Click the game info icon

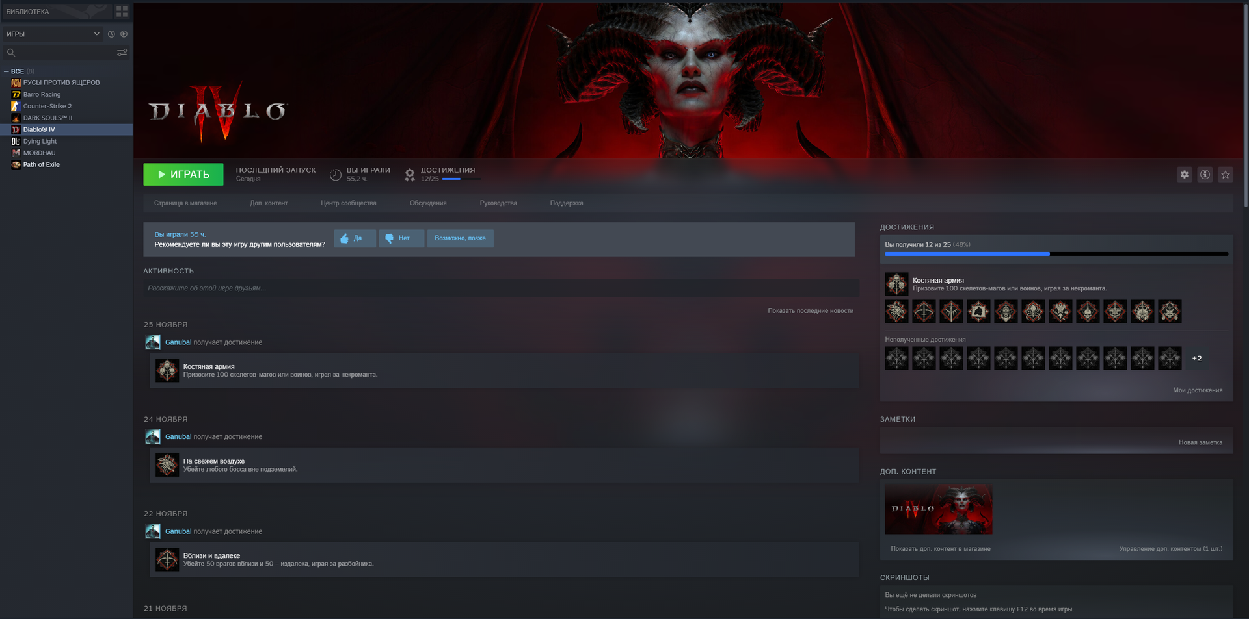[1205, 174]
